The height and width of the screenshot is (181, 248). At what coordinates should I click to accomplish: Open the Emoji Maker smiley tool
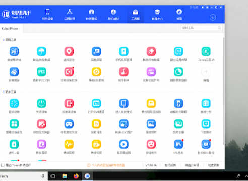pyautogui.click(x=151, y=144)
